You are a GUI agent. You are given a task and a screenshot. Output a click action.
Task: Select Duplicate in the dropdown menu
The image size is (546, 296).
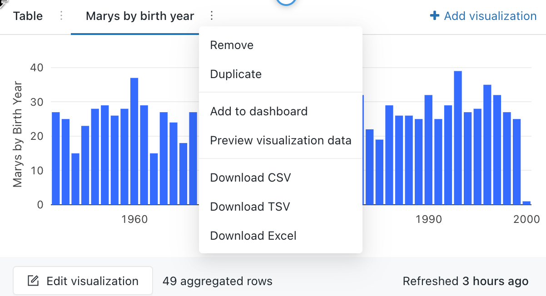tap(236, 74)
